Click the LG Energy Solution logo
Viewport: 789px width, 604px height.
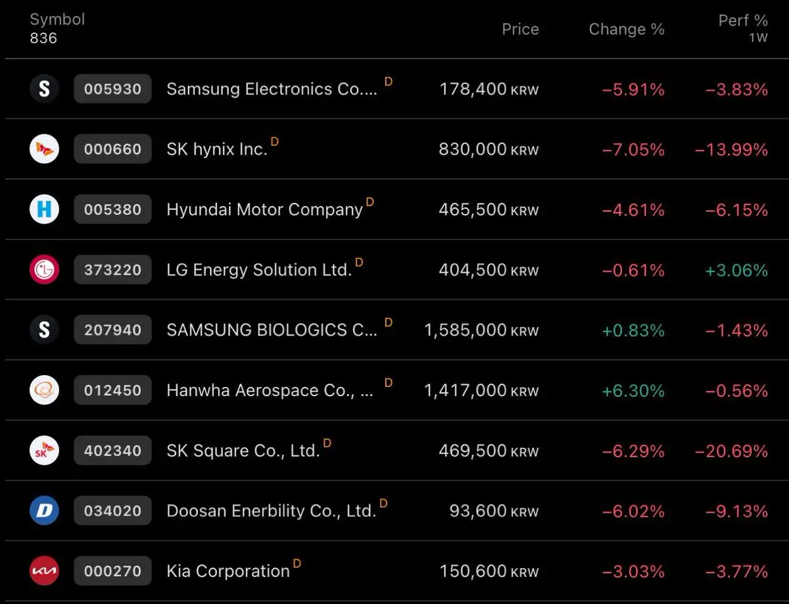44,270
